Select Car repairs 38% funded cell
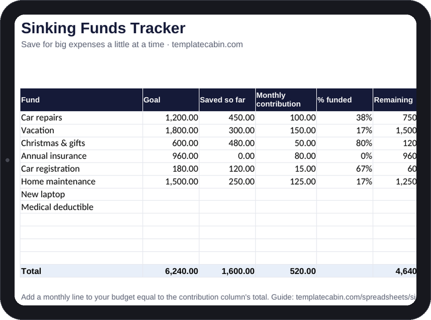Image resolution: width=431 pixels, height=320 pixels. [345, 118]
